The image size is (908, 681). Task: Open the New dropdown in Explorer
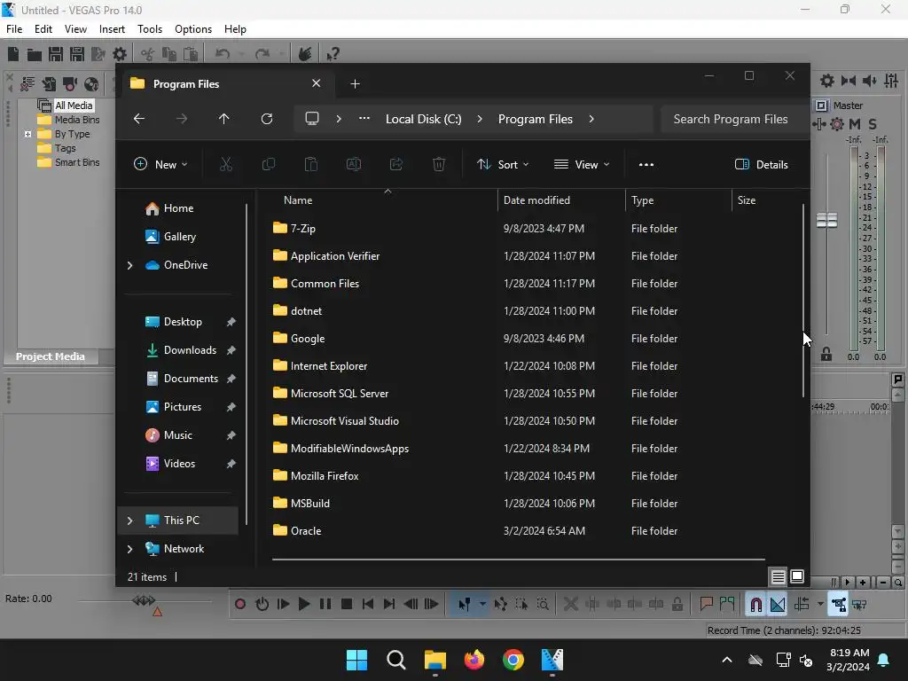pos(161,164)
